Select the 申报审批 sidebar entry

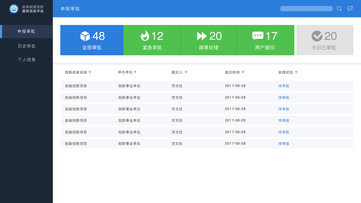point(27,32)
